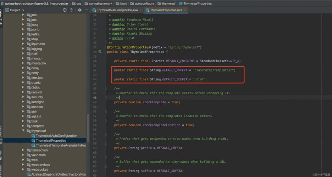Screen dimensions: 332x177
Task: Toggle code fold marker at line 46
Action: 106,88
